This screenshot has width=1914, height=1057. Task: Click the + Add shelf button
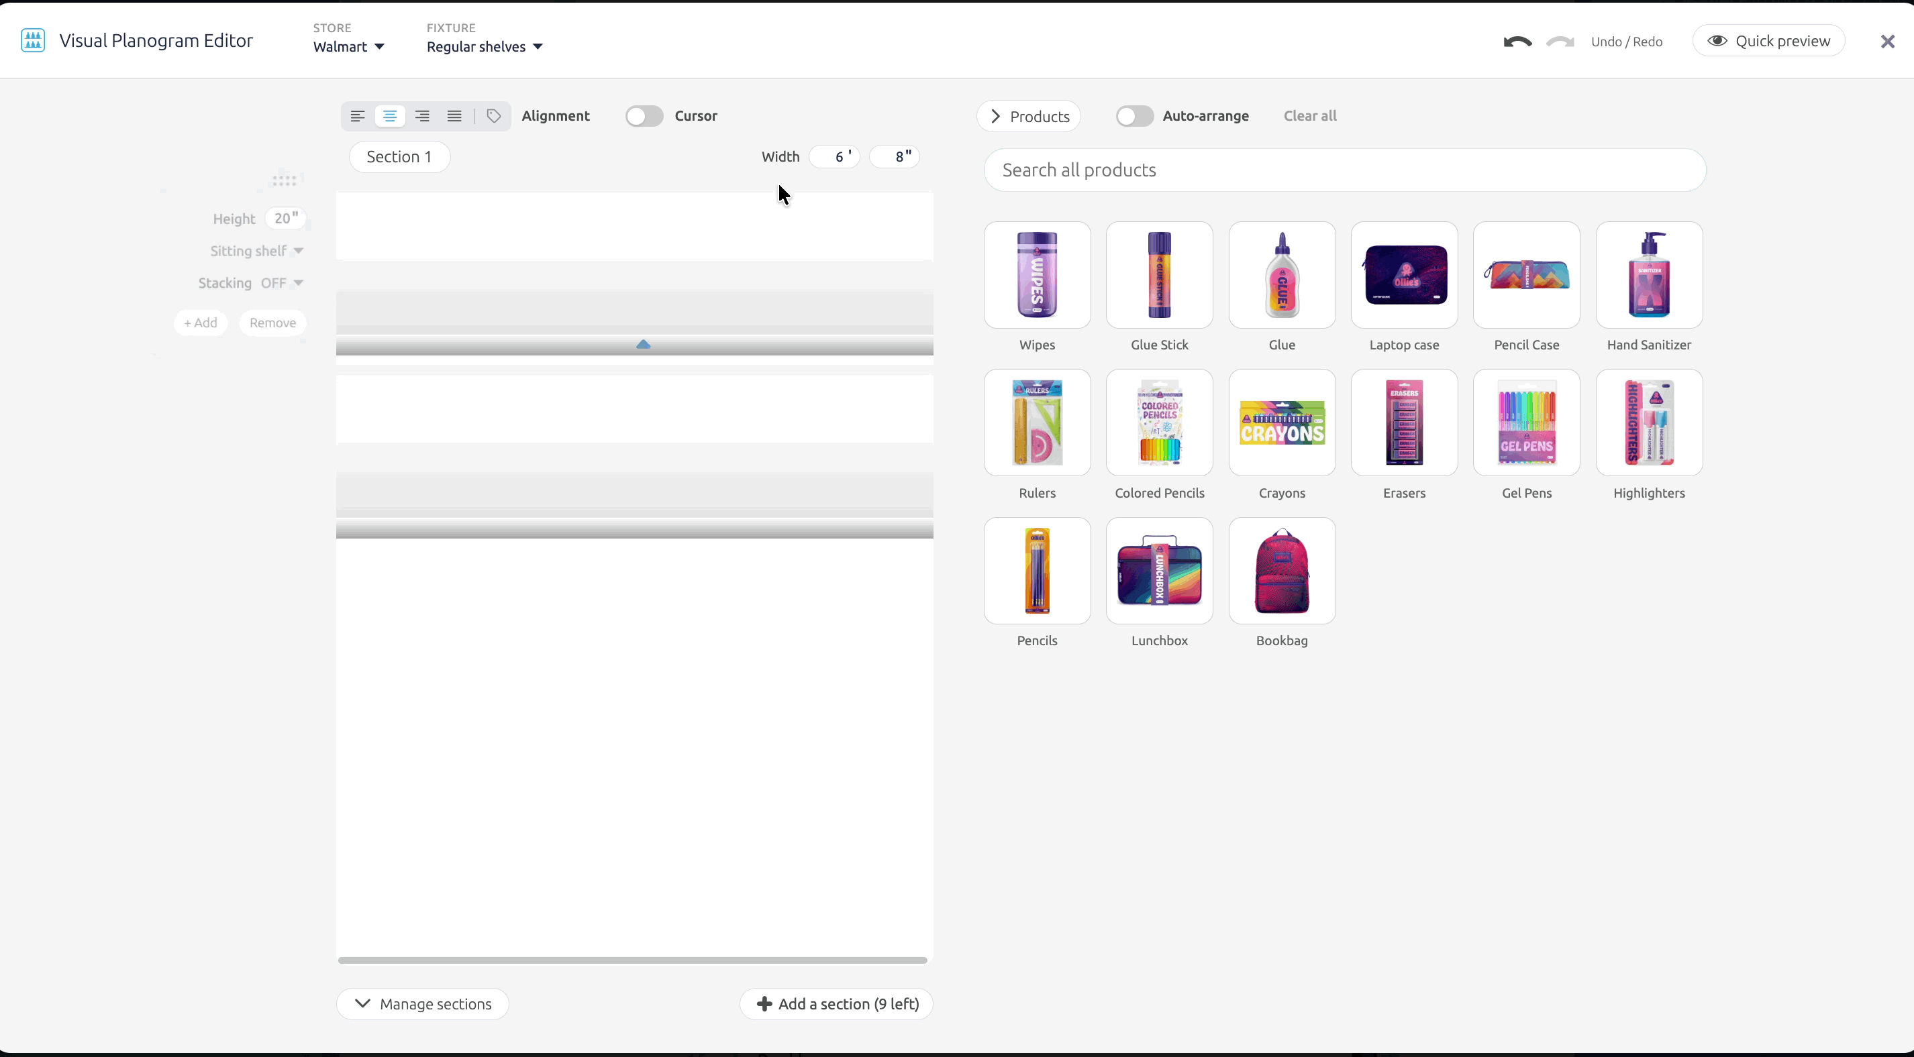201,323
